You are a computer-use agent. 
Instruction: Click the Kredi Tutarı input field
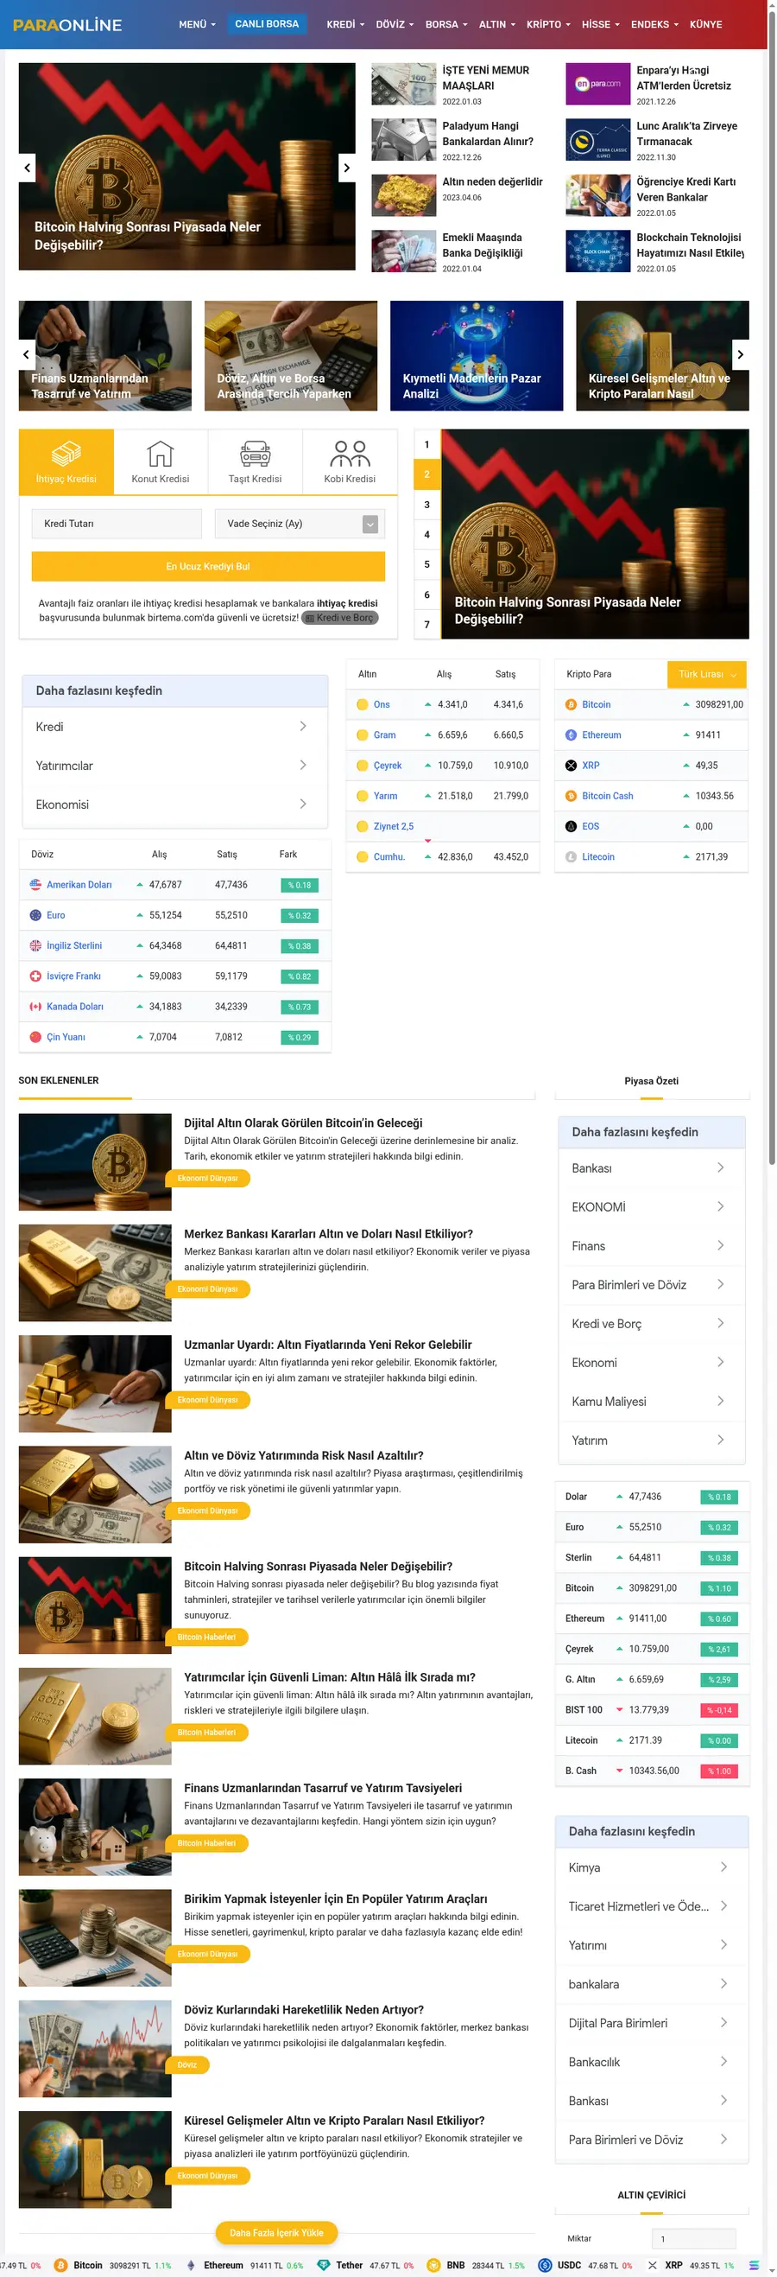(x=117, y=524)
